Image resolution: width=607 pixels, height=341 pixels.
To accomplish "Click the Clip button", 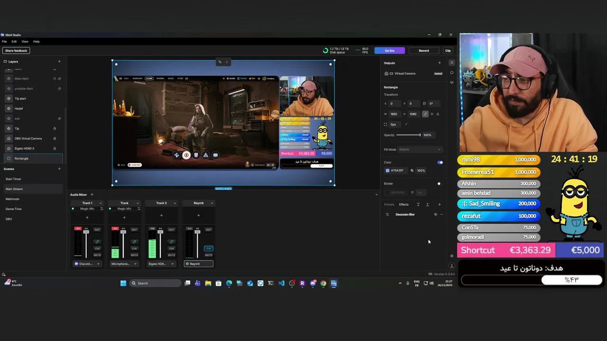I will 448,51.
